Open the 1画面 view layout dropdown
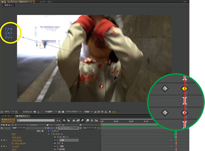This screenshot has height=151, width=205. point(88,112)
